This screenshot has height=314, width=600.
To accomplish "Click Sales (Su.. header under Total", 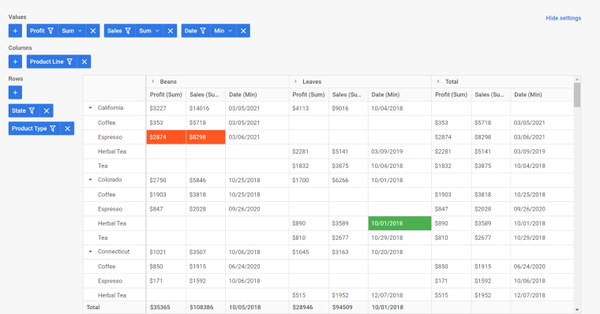I will pyautogui.click(x=491, y=95).
